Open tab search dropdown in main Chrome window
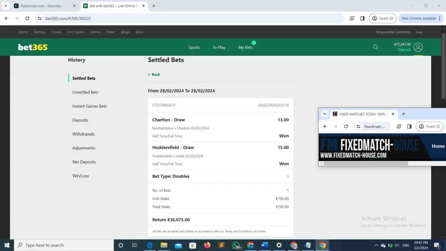446x251 pixels. point(6,6)
